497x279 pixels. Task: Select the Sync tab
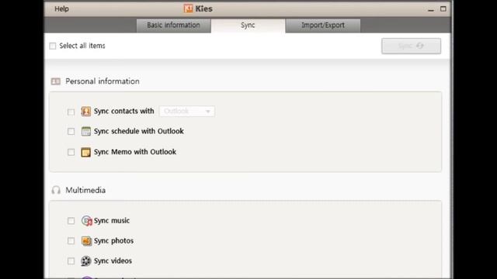pos(248,26)
